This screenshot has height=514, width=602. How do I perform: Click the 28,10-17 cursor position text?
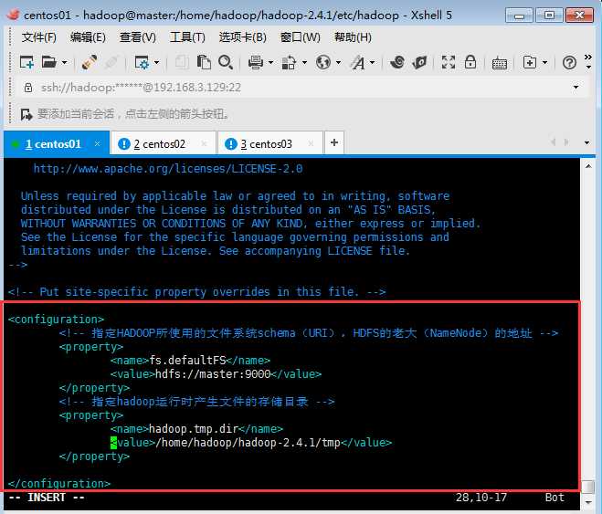coord(481,498)
